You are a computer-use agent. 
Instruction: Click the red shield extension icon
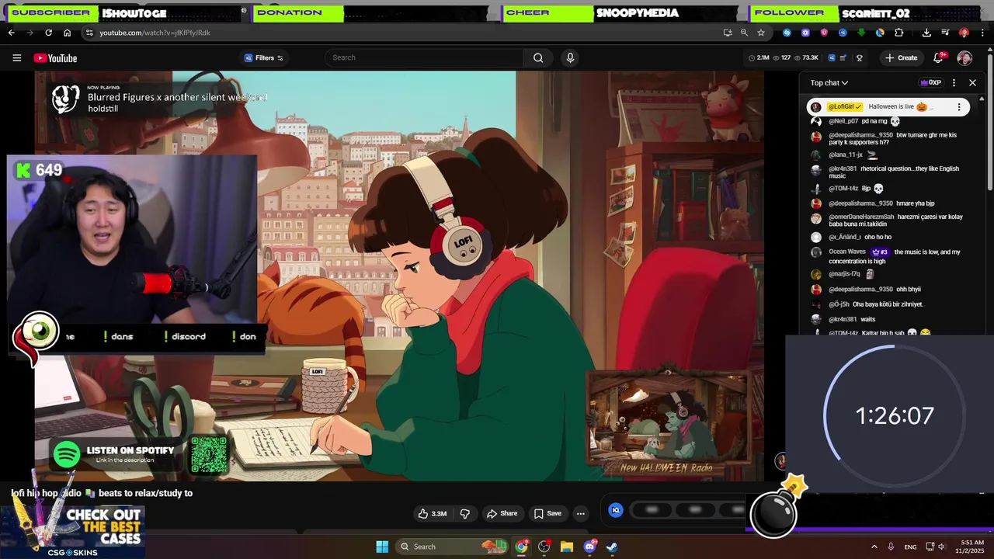824,33
